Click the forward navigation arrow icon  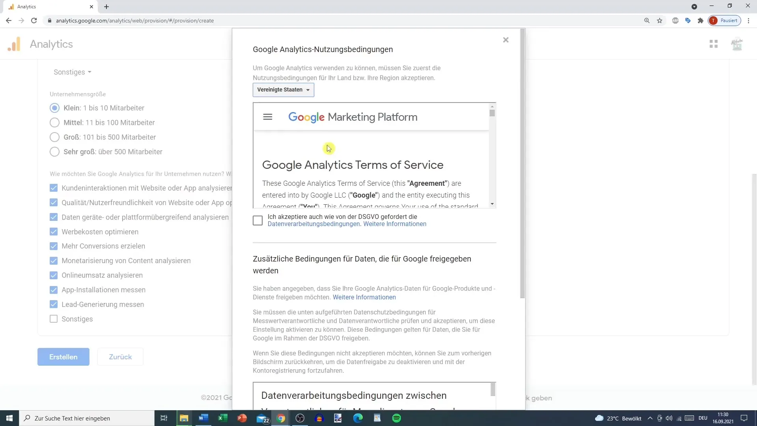click(x=21, y=20)
